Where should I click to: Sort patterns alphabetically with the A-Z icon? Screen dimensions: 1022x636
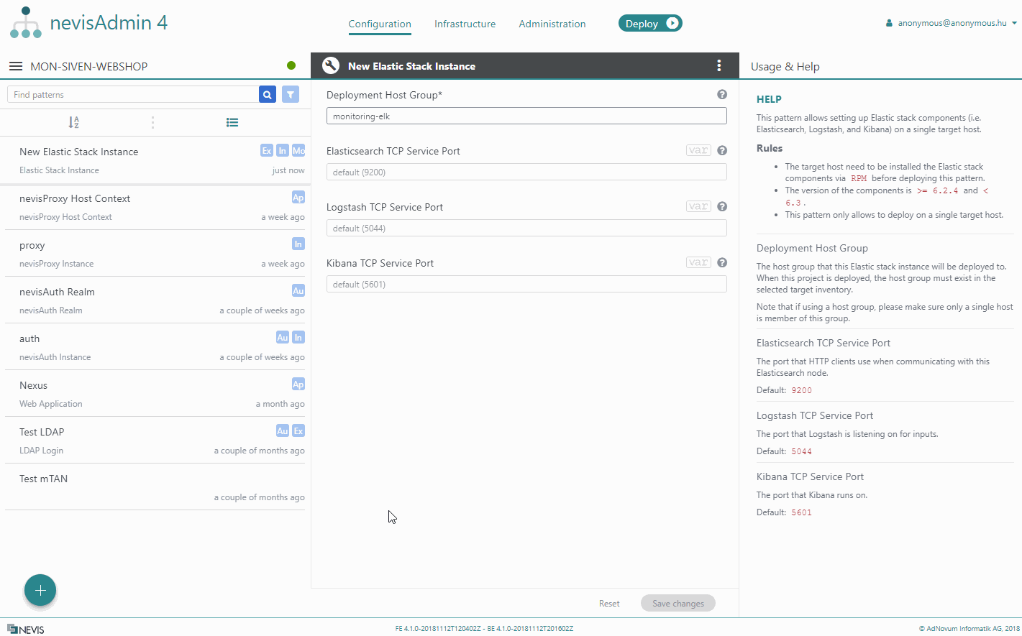pyautogui.click(x=73, y=122)
